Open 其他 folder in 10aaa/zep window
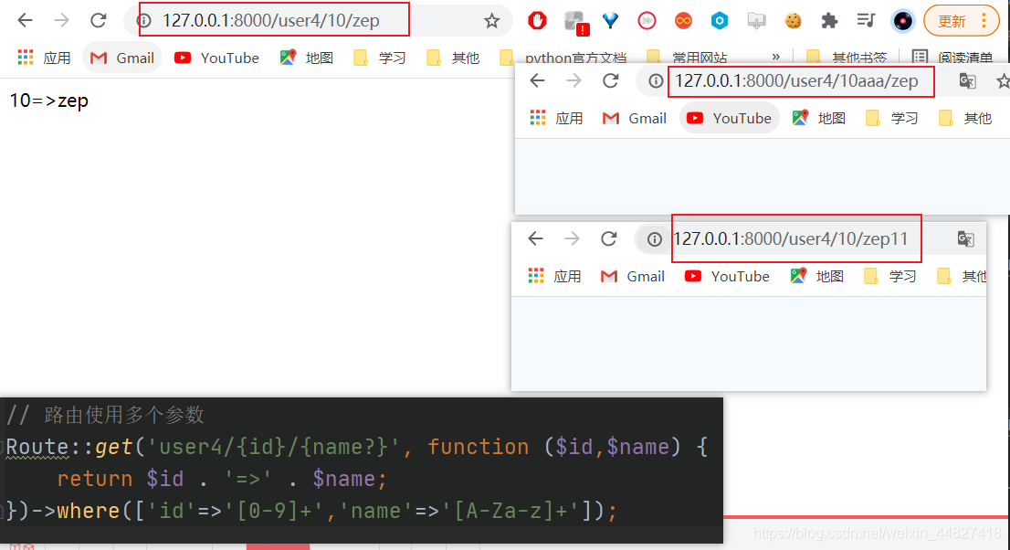The image size is (1010, 550). pyautogui.click(x=965, y=118)
